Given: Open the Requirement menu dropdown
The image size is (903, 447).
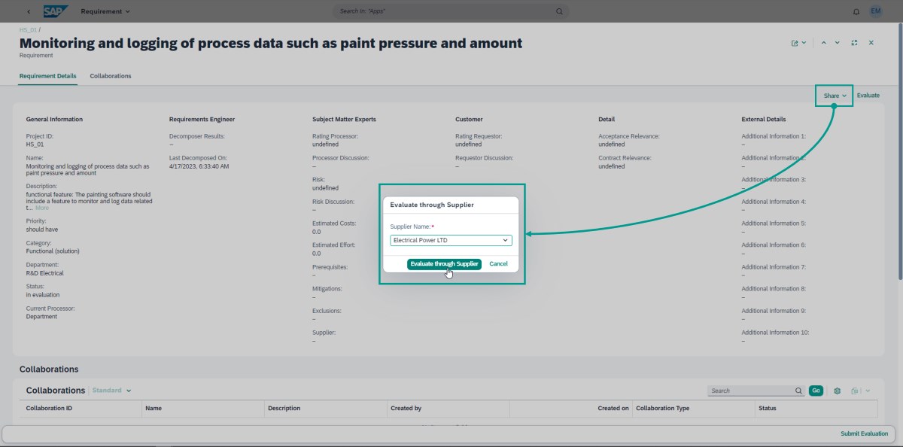Looking at the screenshot, I should point(105,11).
